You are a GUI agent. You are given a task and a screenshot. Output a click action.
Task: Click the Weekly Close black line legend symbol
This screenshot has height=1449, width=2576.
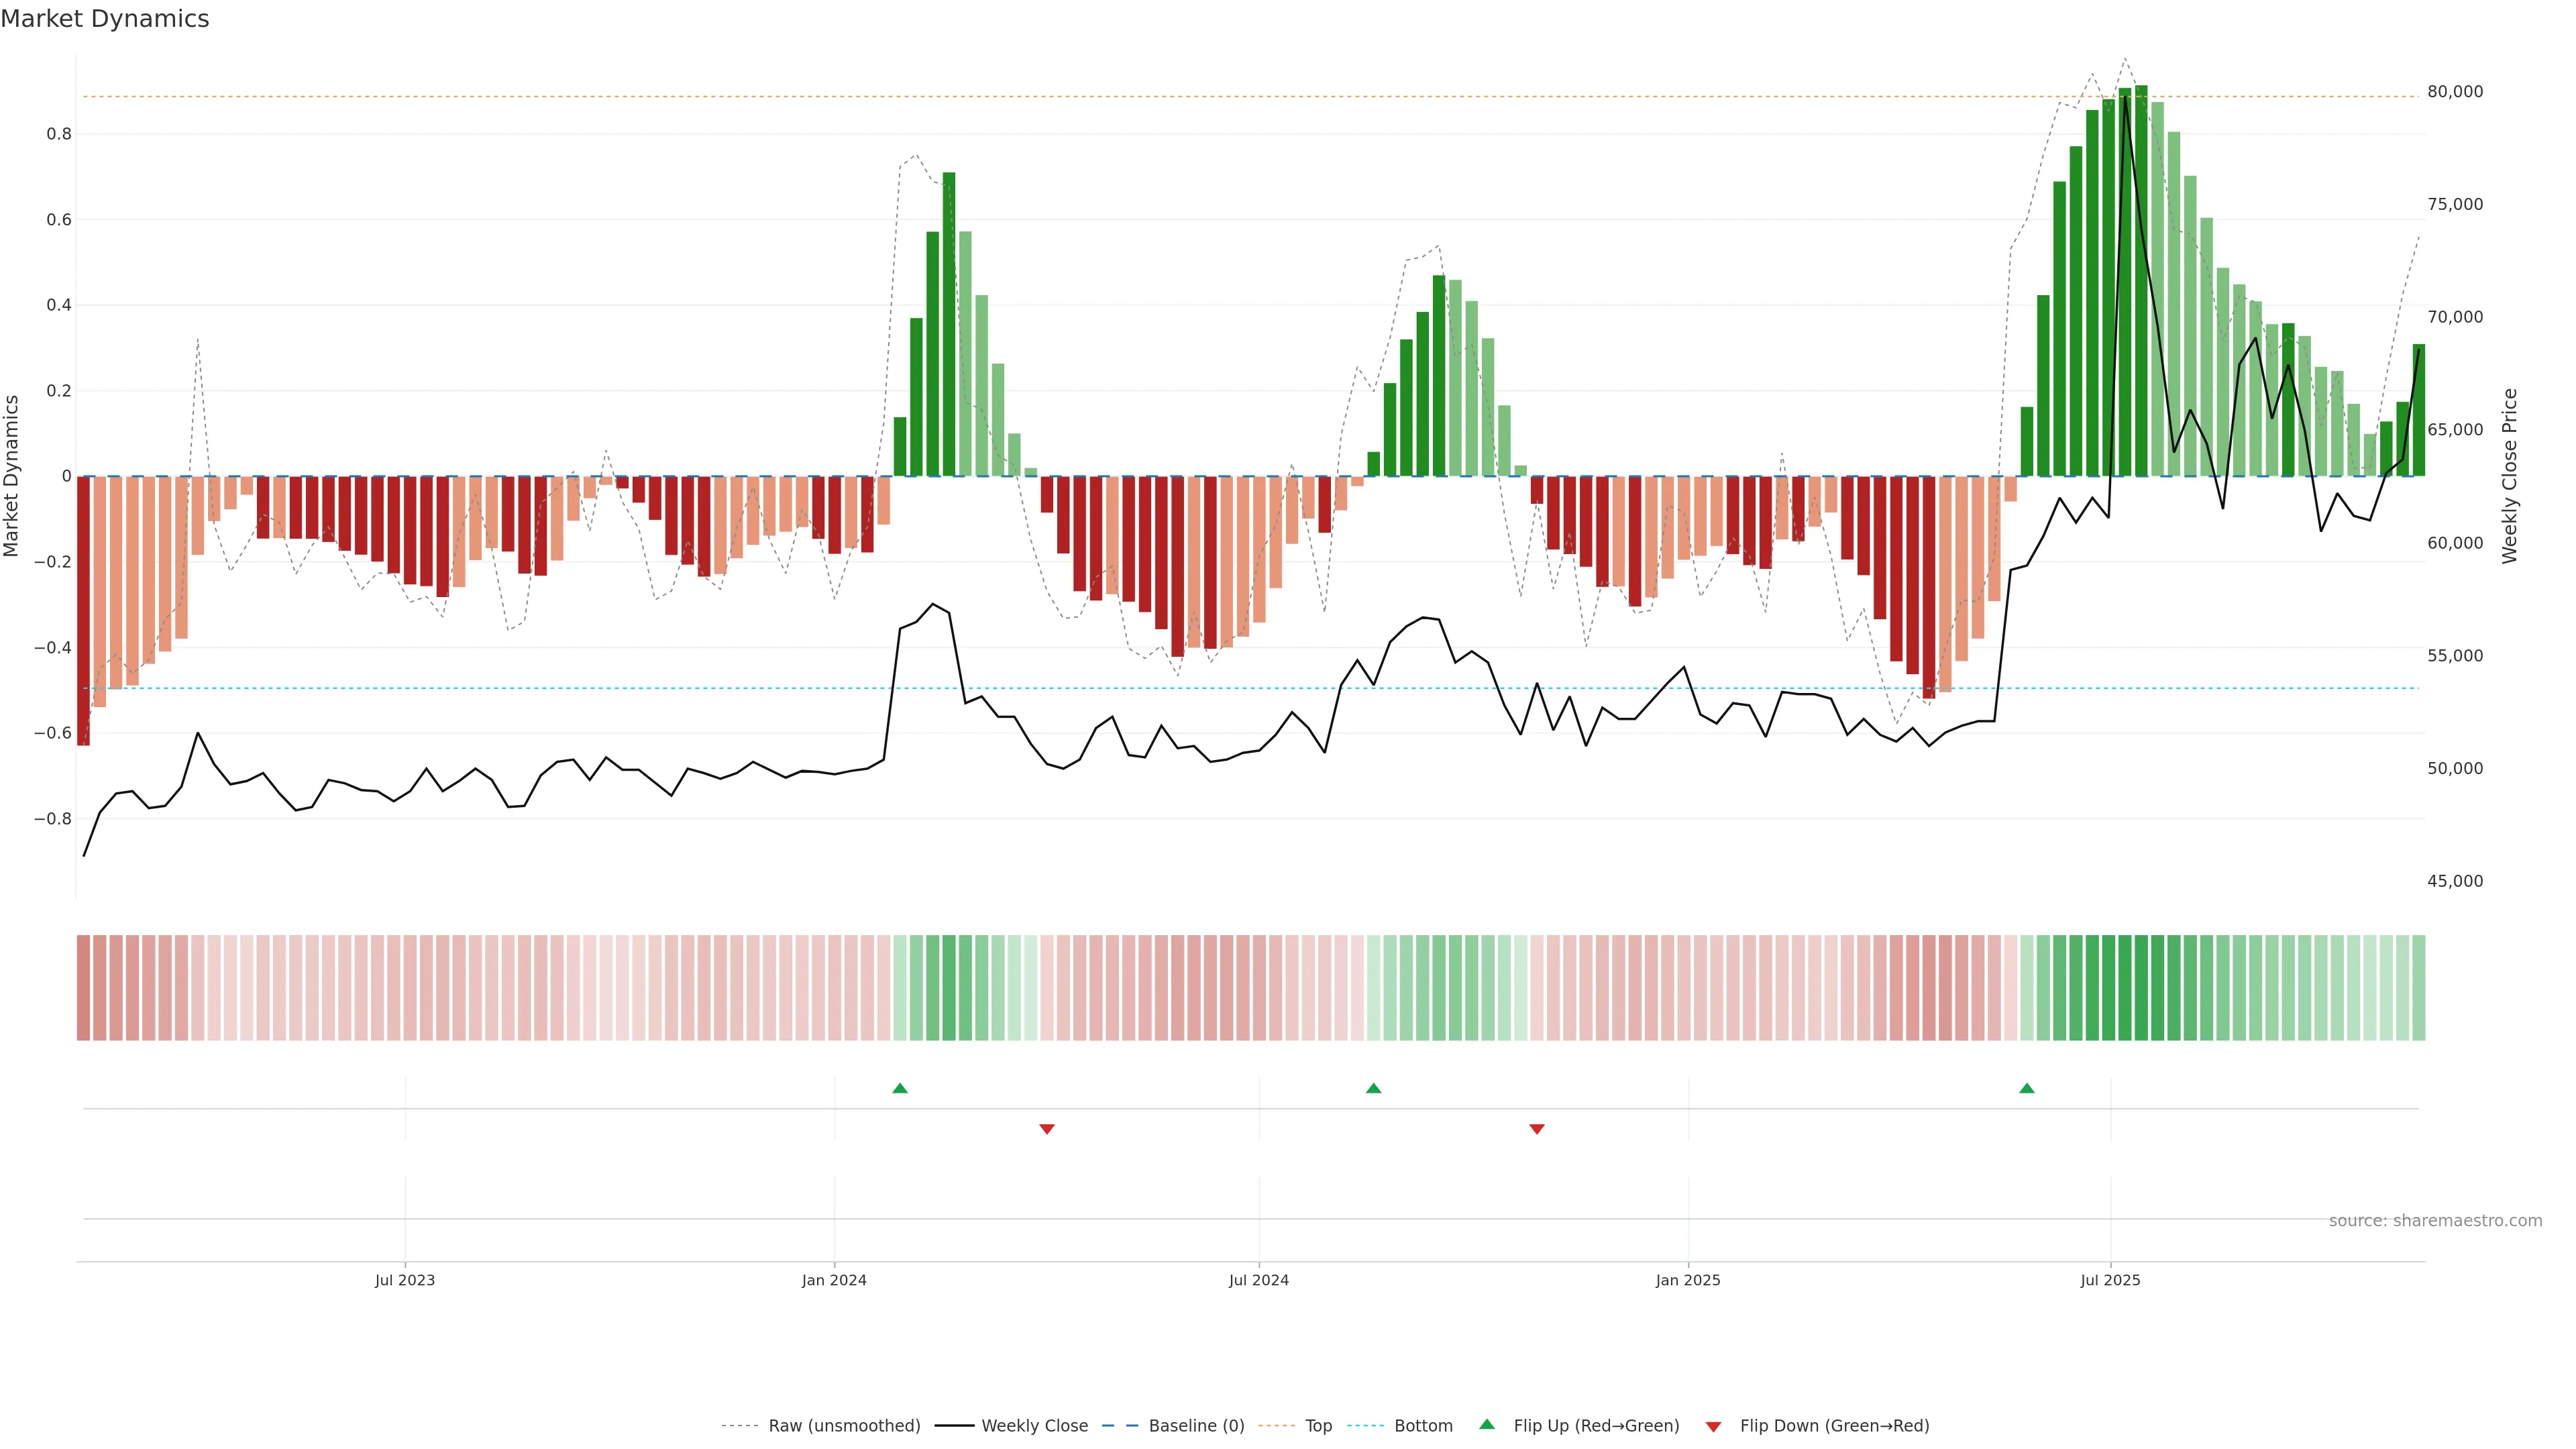(x=954, y=1426)
